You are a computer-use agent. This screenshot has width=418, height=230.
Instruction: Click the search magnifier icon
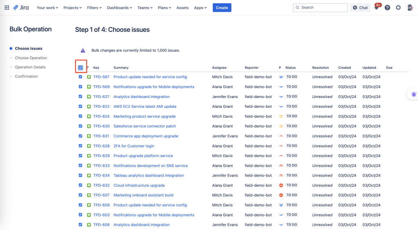[298, 7]
